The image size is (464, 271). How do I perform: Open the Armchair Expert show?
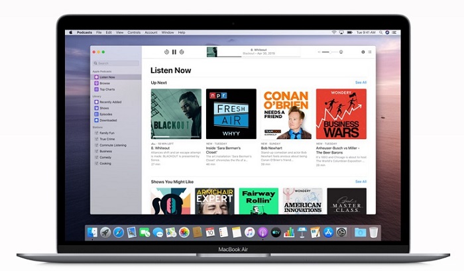coord(215,201)
